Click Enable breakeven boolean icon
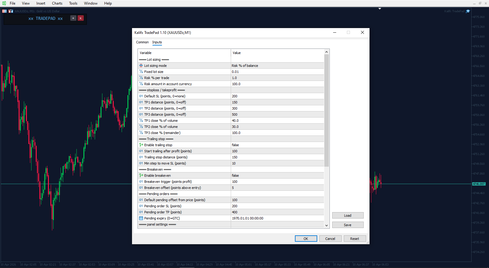The height and width of the screenshot is (268, 489). point(141,176)
